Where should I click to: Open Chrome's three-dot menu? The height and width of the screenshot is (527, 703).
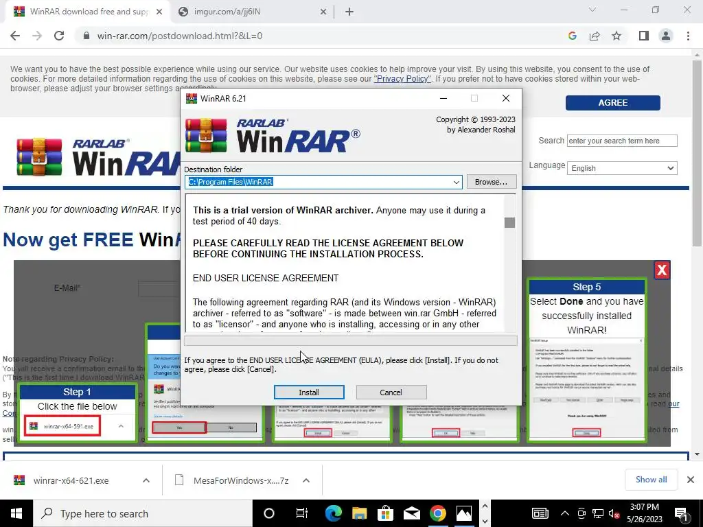688,36
